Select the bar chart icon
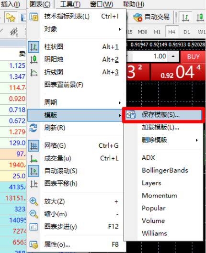The width and height of the screenshot is (206, 253). pyautogui.click(x=34, y=47)
